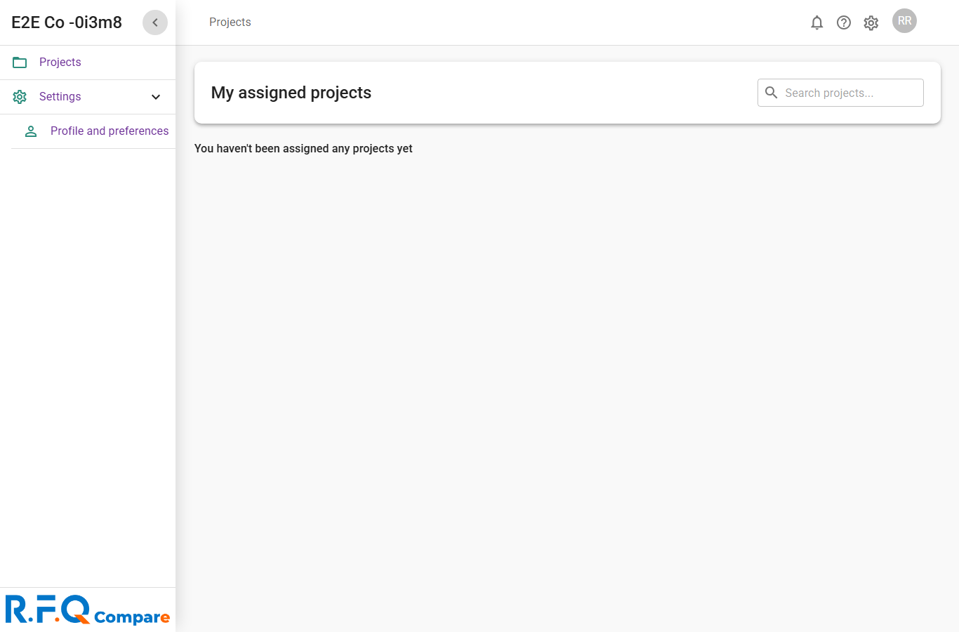Click the person icon beside Profile and preferences
The width and height of the screenshot is (959, 632).
pyautogui.click(x=31, y=131)
